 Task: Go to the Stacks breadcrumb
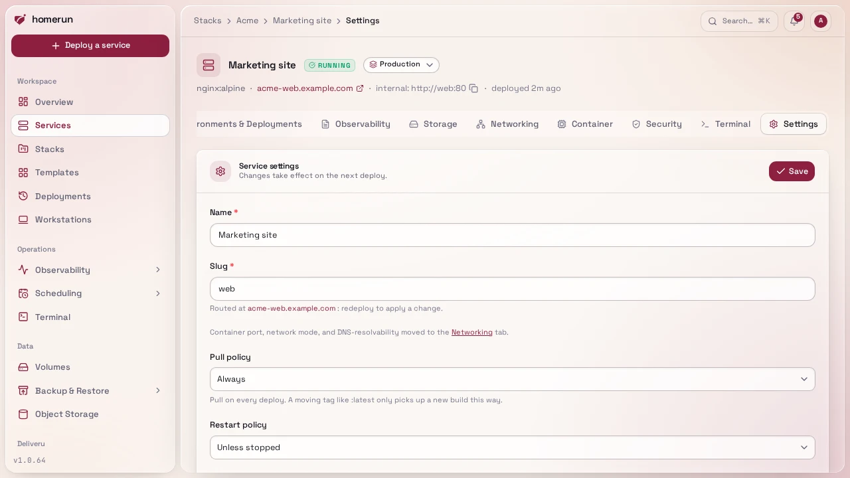point(208,21)
